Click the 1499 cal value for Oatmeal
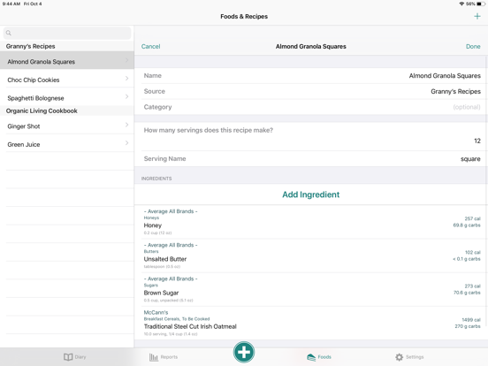This screenshot has height=366, width=488. pyautogui.click(x=471, y=320)
